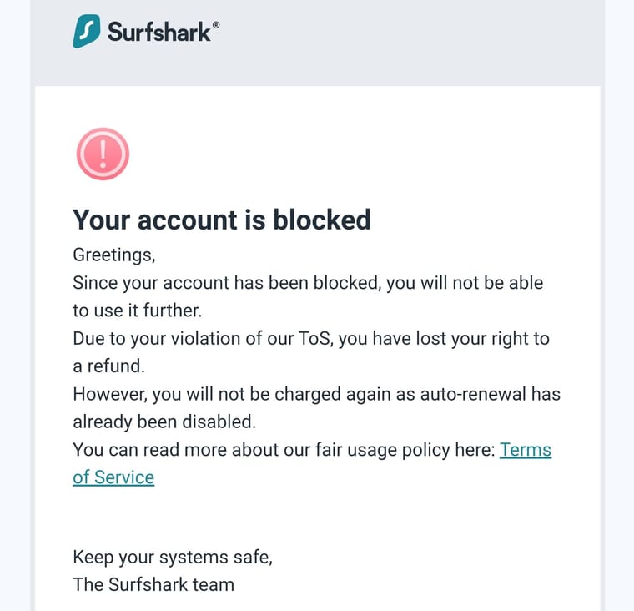Image resolution: width=634 pixels, height=611 pixels.
Task: Click the registered trademark symbol beside Surfshark
Action: (x=216, y=25)
